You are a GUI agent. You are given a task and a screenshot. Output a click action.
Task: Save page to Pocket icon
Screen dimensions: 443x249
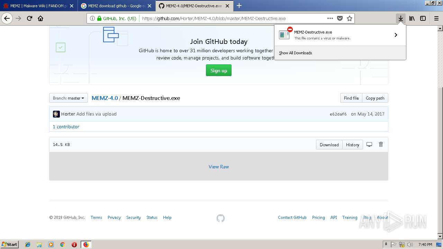340,19
